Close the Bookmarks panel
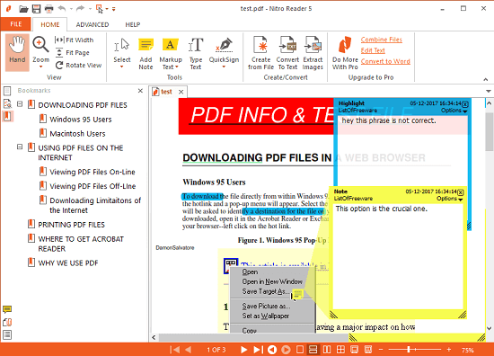This screenshot has height=356, width=494. (140, 91)
